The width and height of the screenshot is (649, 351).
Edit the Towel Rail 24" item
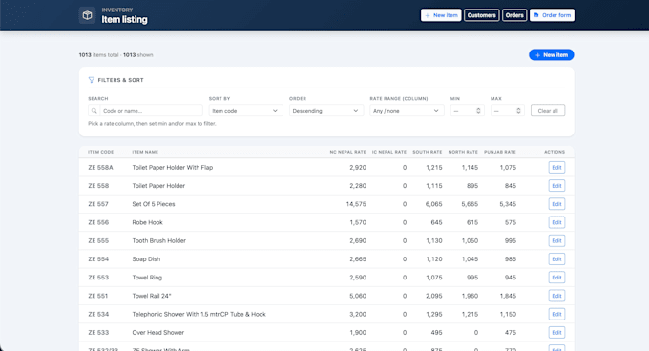pyautogui.click(x=556, y=296)
